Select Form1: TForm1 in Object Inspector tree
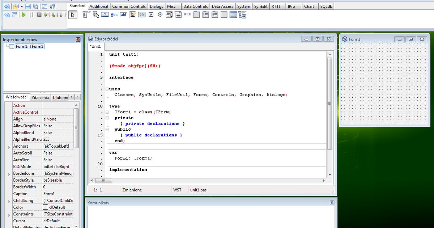Image resolution: width=434 pixels, height=228 pixels. coord(30,46)
